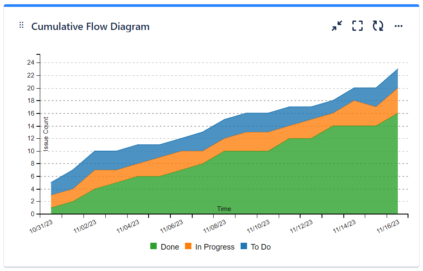Viewport: 423px width, 271px height.
Task: Click the Cumulative Flow Diagram title
Action: pyautogui.click(x=91, y=27)
